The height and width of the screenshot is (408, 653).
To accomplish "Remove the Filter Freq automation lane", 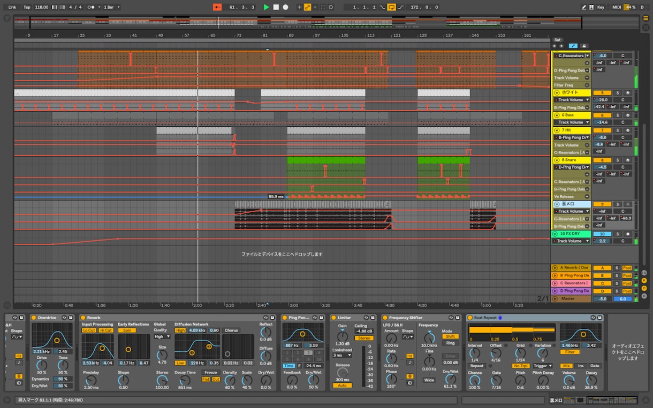I will coord(587,85).
